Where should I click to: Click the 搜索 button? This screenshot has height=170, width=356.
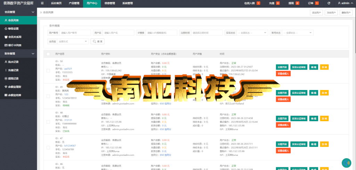coord(98,42)
